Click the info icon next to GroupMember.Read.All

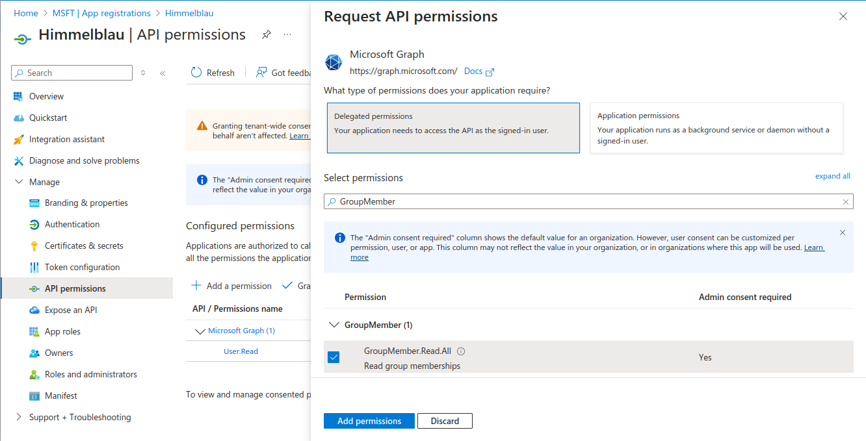pyautogui.click(x=461, y=351)
